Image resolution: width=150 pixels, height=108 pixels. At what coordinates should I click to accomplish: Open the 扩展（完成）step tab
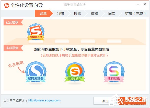(x=135, y=13)
